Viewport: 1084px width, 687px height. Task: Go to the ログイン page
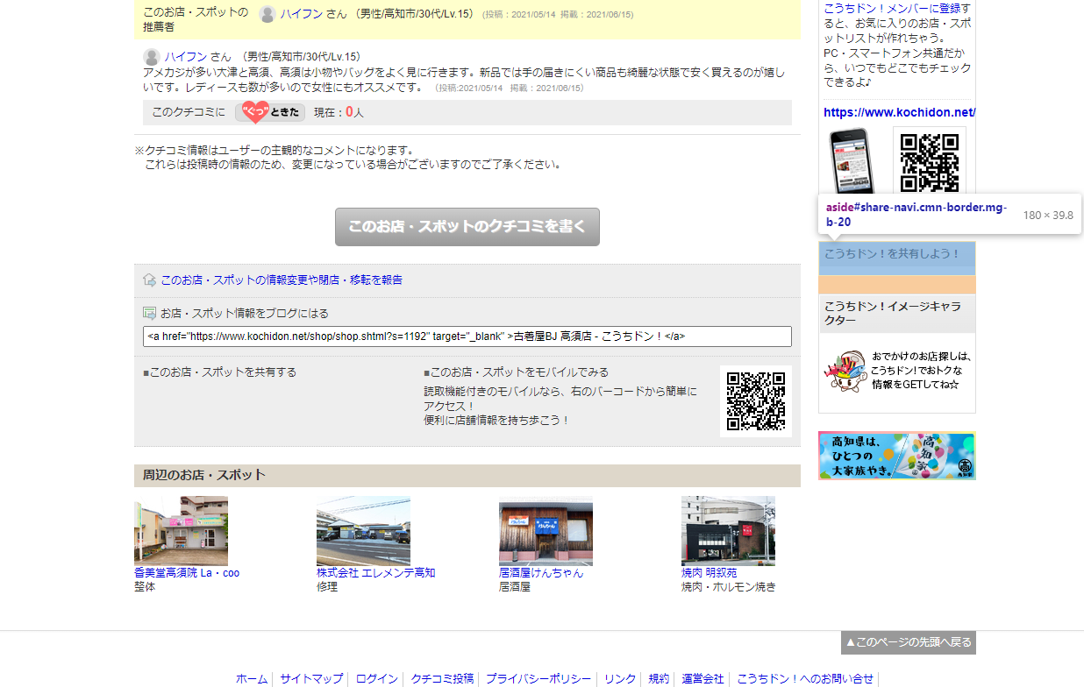click(x=375, y=678)
